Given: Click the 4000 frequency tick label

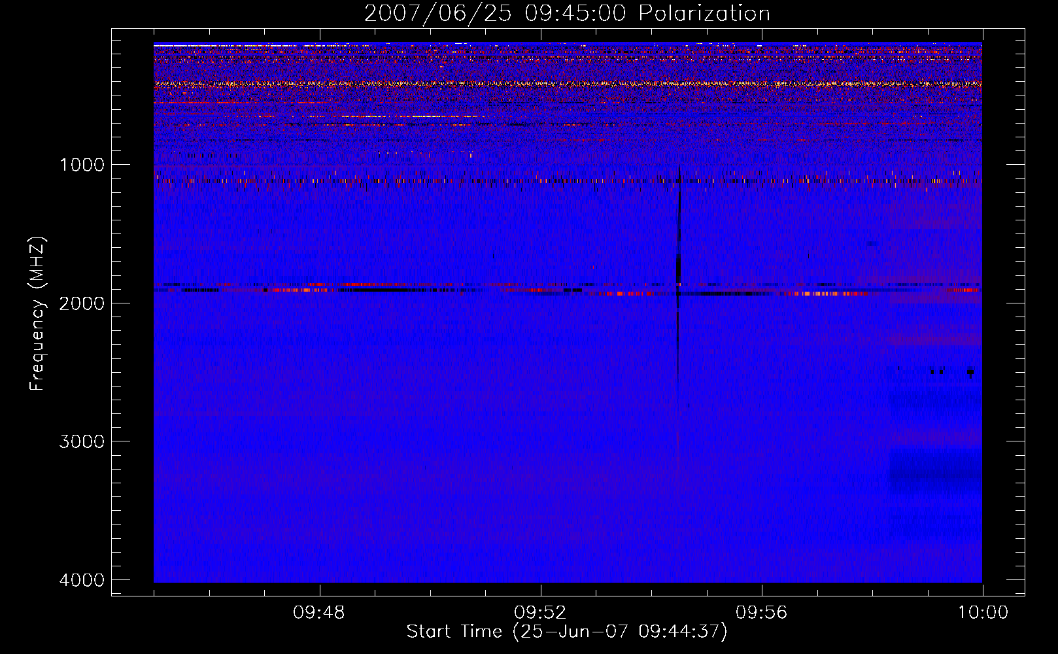Looking at the screenshot, I should click(x=82, y=580).
